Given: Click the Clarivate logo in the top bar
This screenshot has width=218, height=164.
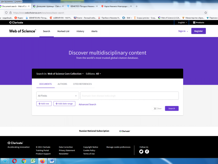Looking at the screenshot, I should click(x=16, y=23).
